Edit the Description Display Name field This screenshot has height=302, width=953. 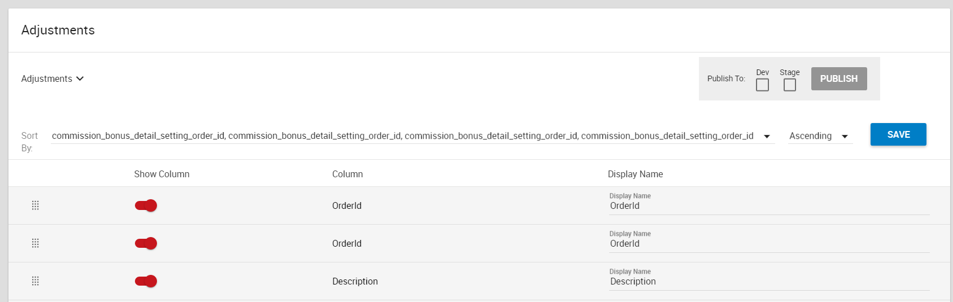tap(769, 282)
